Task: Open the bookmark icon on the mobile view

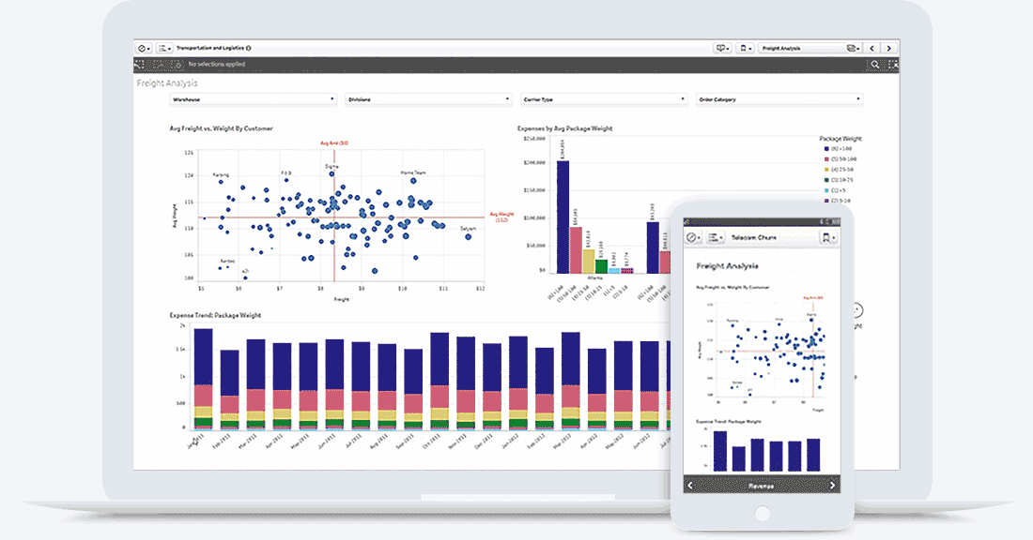Action: [827, 237]
